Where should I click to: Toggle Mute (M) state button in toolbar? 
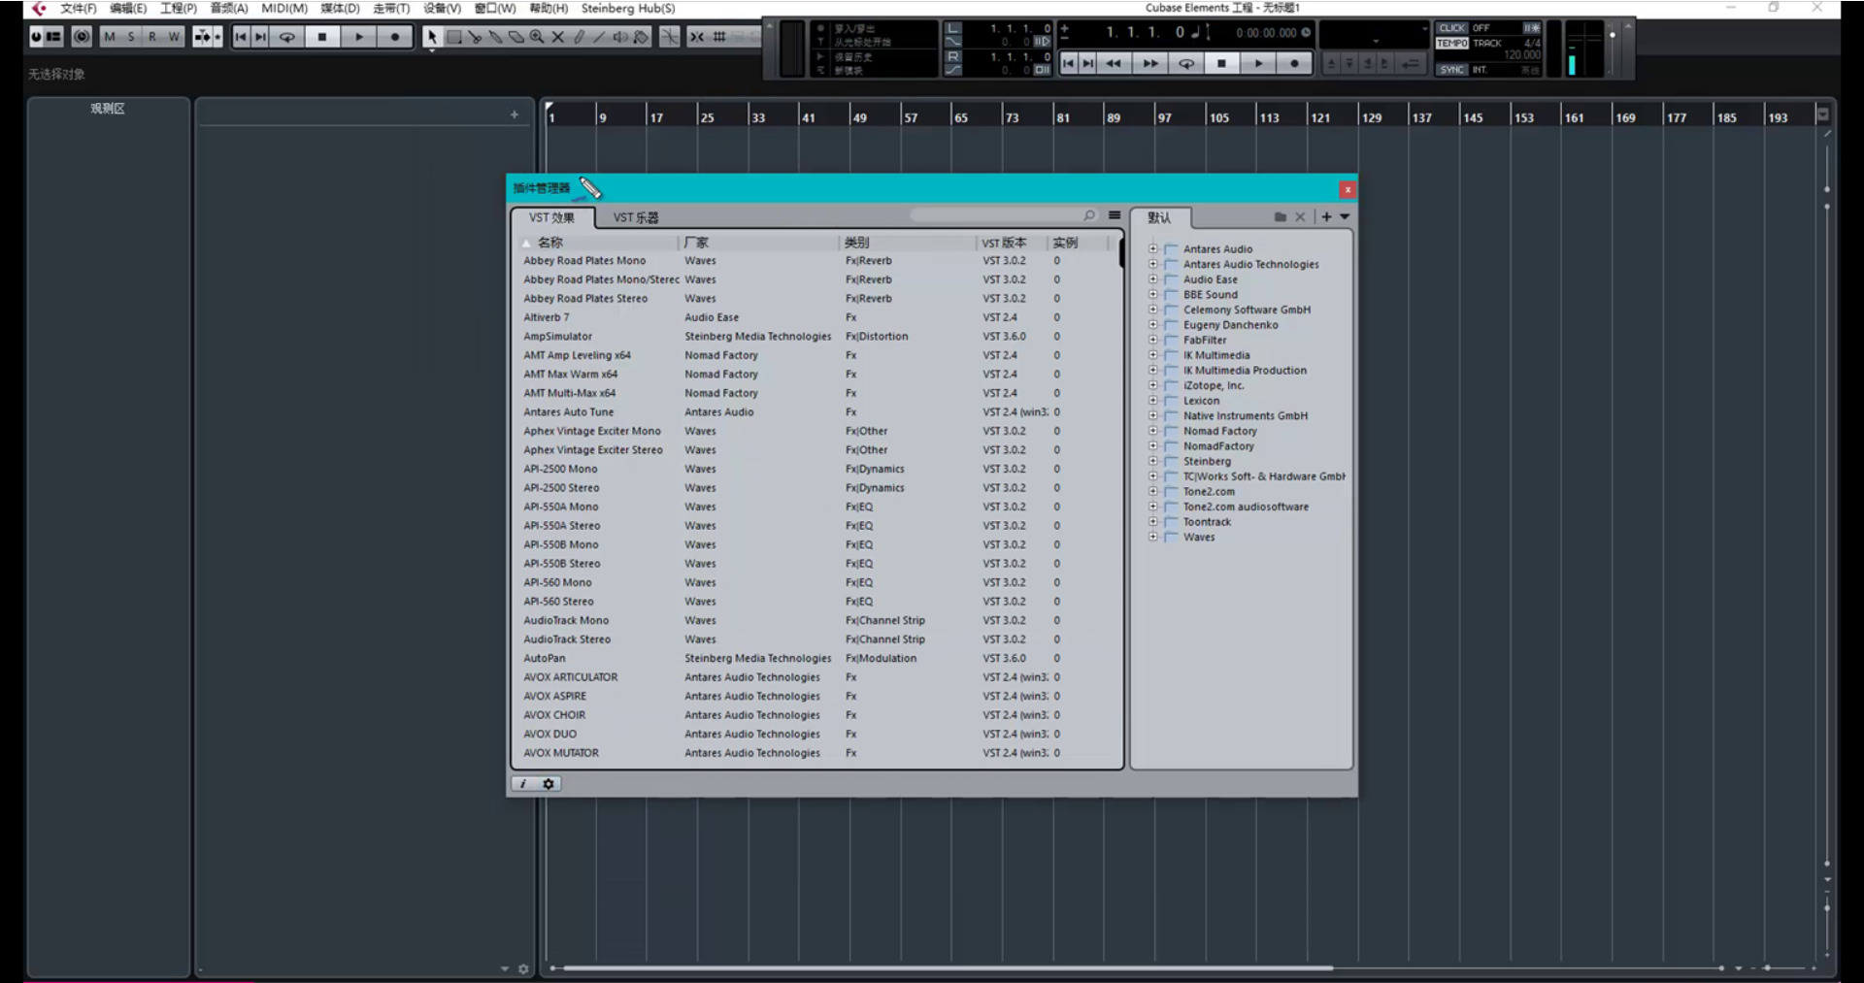110,37
